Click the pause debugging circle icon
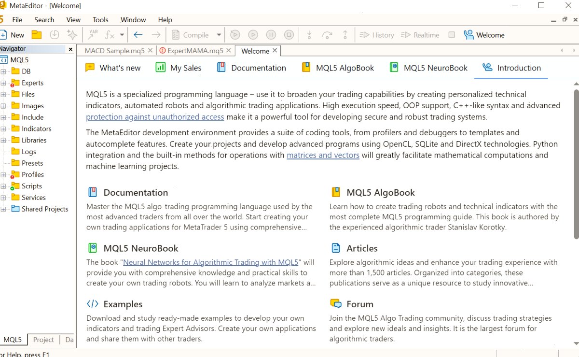 pos(271,35)
